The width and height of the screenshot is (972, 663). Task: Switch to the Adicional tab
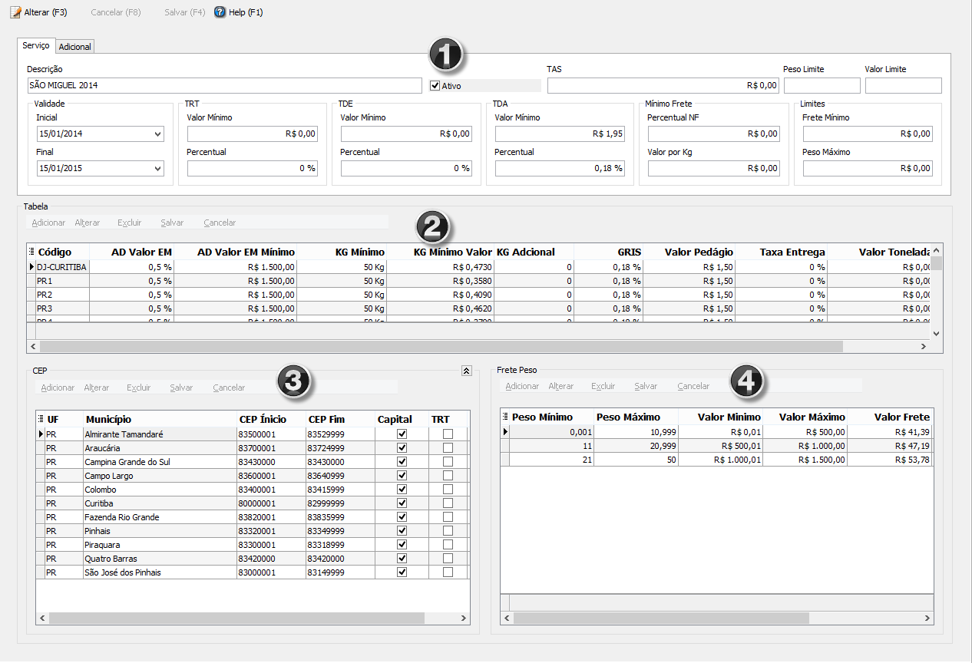(x=75, y=47)
